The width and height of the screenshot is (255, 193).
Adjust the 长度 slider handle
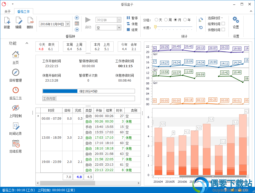[x=155, y=27]
